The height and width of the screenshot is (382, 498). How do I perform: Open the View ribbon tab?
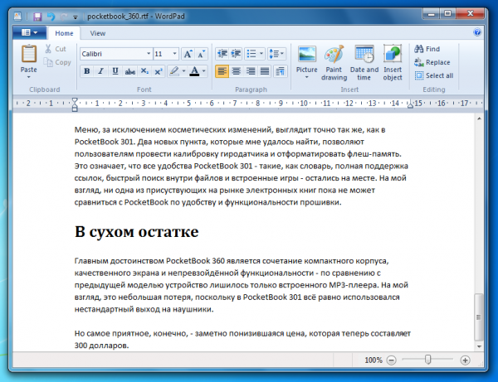click(x=97, y=33)
